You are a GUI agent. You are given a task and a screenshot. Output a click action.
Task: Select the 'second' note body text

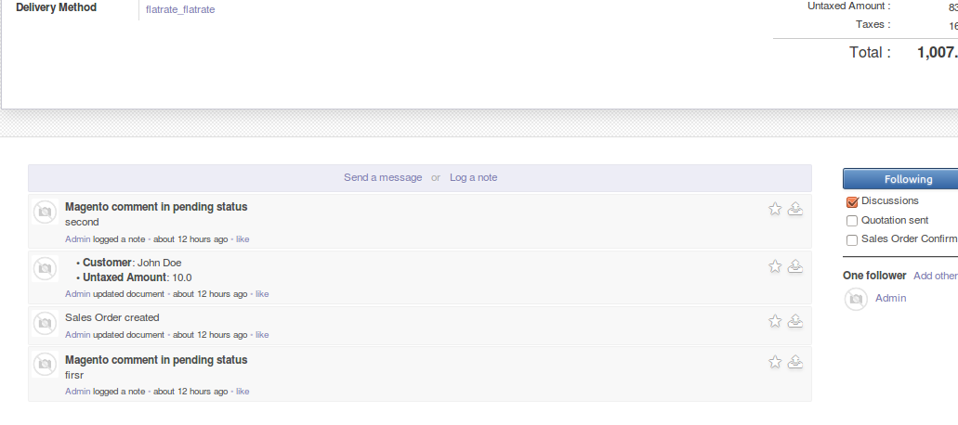coord(82,222)
